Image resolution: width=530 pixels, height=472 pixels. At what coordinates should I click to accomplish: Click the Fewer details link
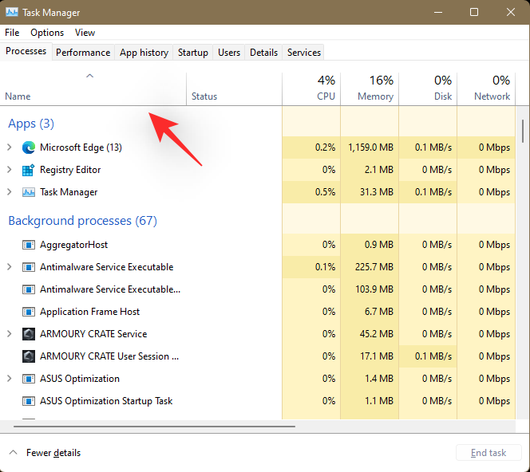[x=53, y=453]
